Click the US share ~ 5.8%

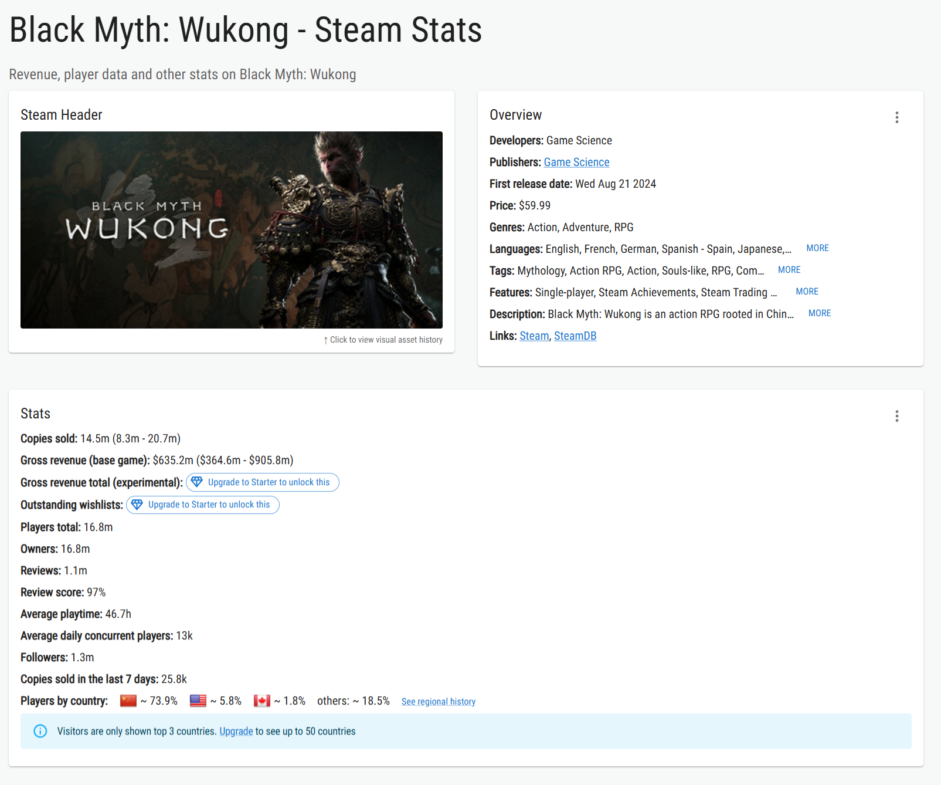(226, 701)
